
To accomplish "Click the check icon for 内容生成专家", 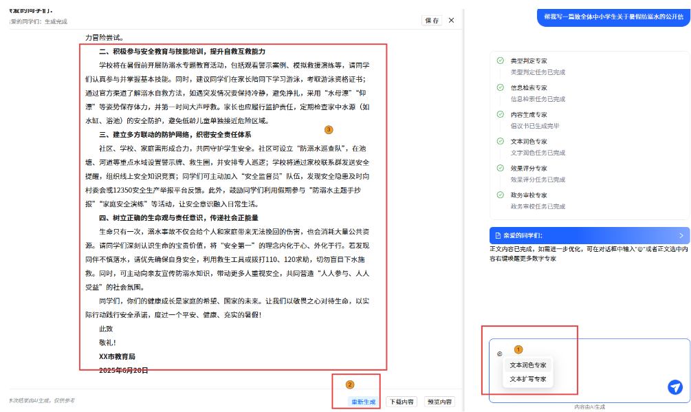I will 501,114.
